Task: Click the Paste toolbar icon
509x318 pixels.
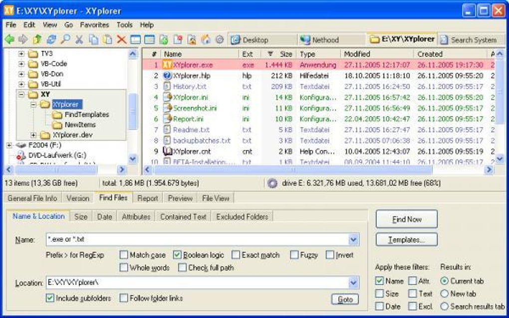Action: 107,39
